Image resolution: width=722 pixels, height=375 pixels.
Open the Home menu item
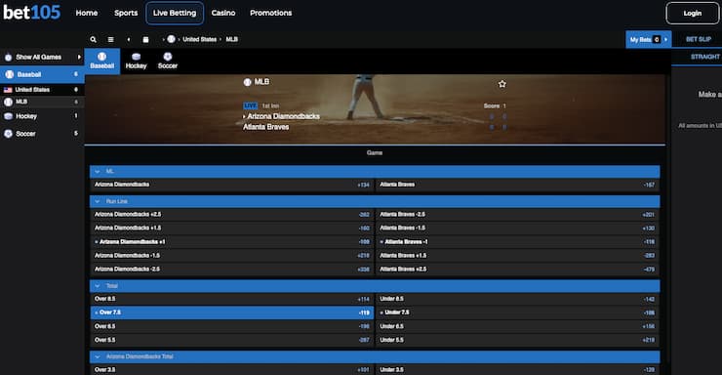coord(87,13)
